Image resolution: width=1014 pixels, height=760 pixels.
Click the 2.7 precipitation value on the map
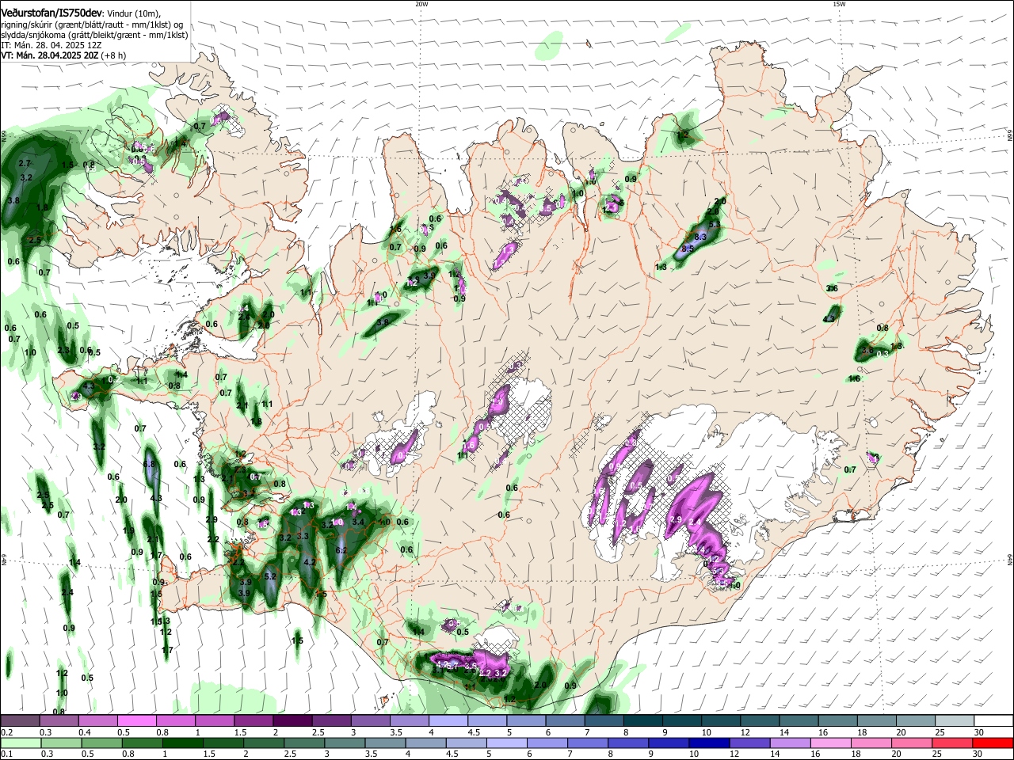[x=24, y=163]
